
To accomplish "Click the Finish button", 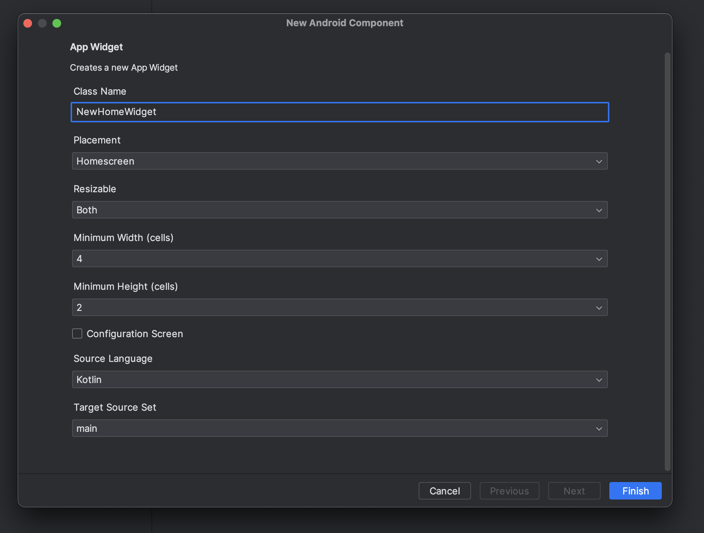I will pyautogui.click(x=635, y=491).
